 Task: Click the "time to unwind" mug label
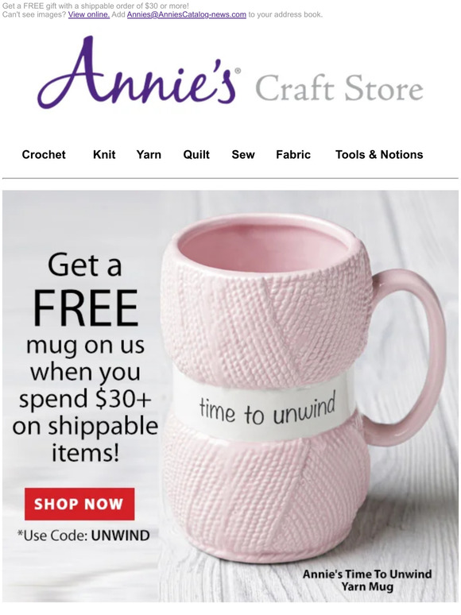click(267, 408)
